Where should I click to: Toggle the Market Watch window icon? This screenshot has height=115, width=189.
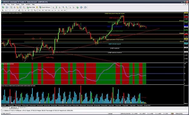click(11, 7)
